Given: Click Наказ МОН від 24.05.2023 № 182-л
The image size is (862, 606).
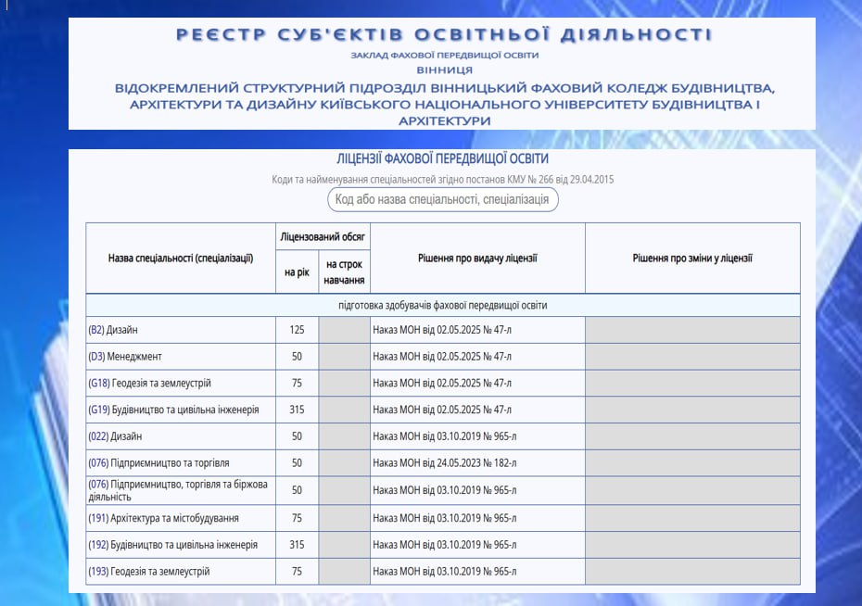Looking at the screenshot, I should (x=445, y=463).
